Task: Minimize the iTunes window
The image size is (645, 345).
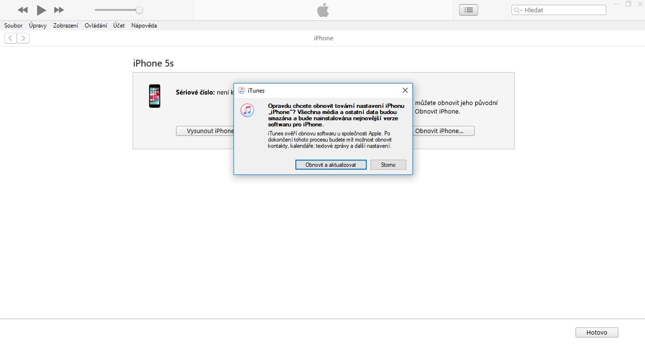Action: point(617,4)
